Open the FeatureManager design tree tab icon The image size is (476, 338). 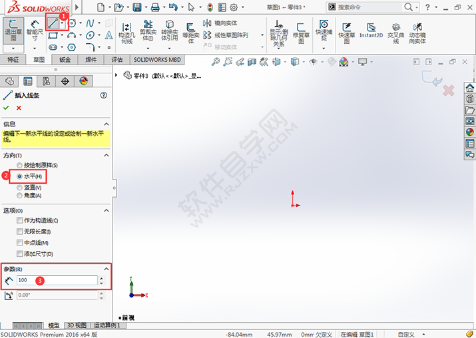click(10, 81)
